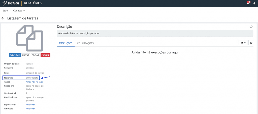Open the user profile icon
Image resolution: width=258 pixels, height=114 pixels.
[x=254, y=3]
